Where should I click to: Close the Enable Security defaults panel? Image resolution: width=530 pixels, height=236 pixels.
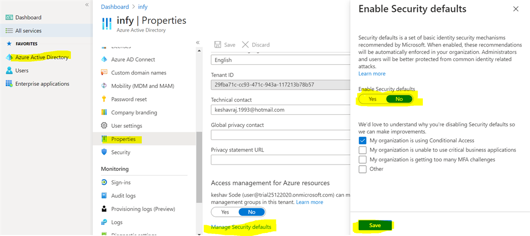pos(516,9)
